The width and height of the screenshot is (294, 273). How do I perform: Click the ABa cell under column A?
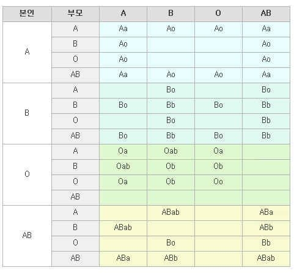point(123,259)
